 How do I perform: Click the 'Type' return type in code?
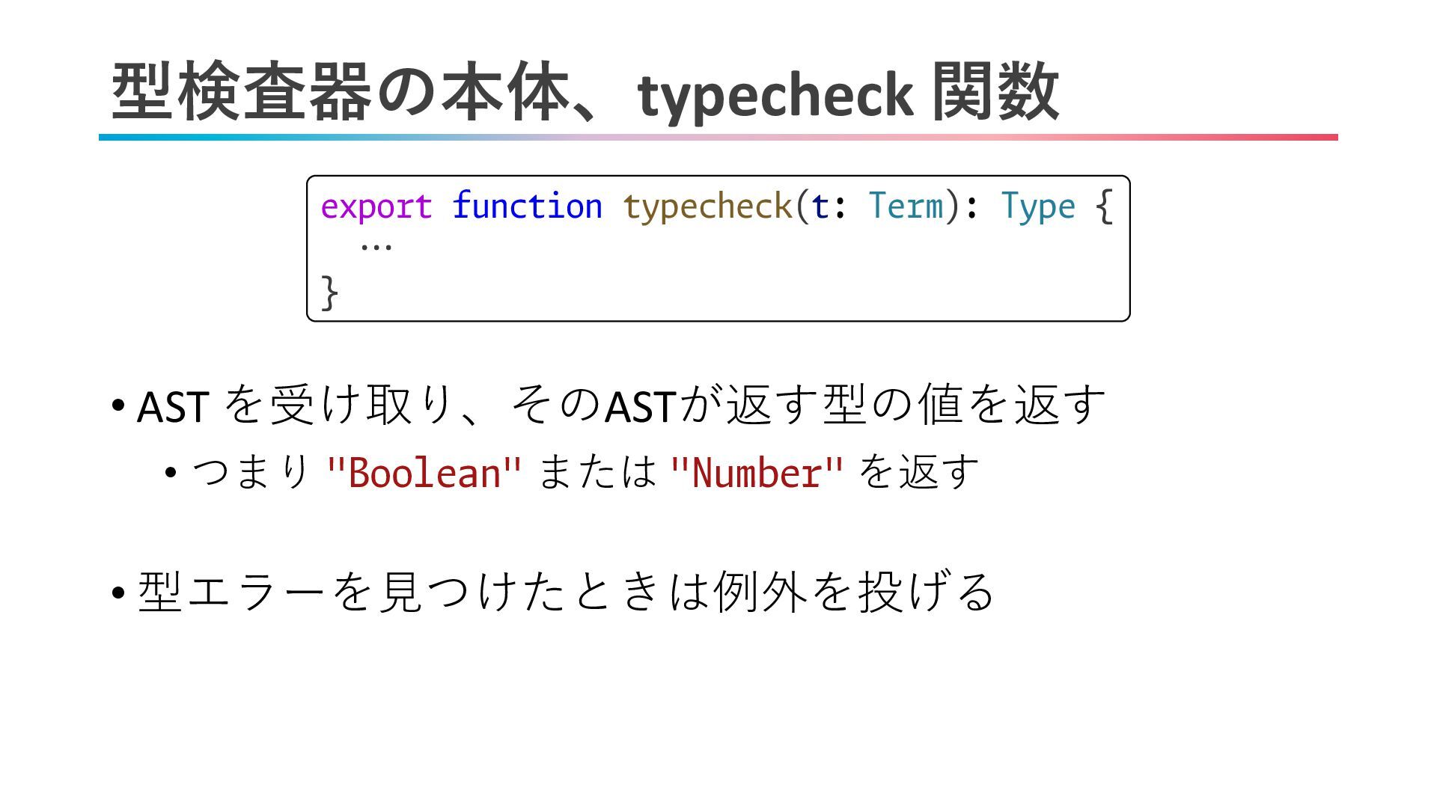click(1038, 206)
